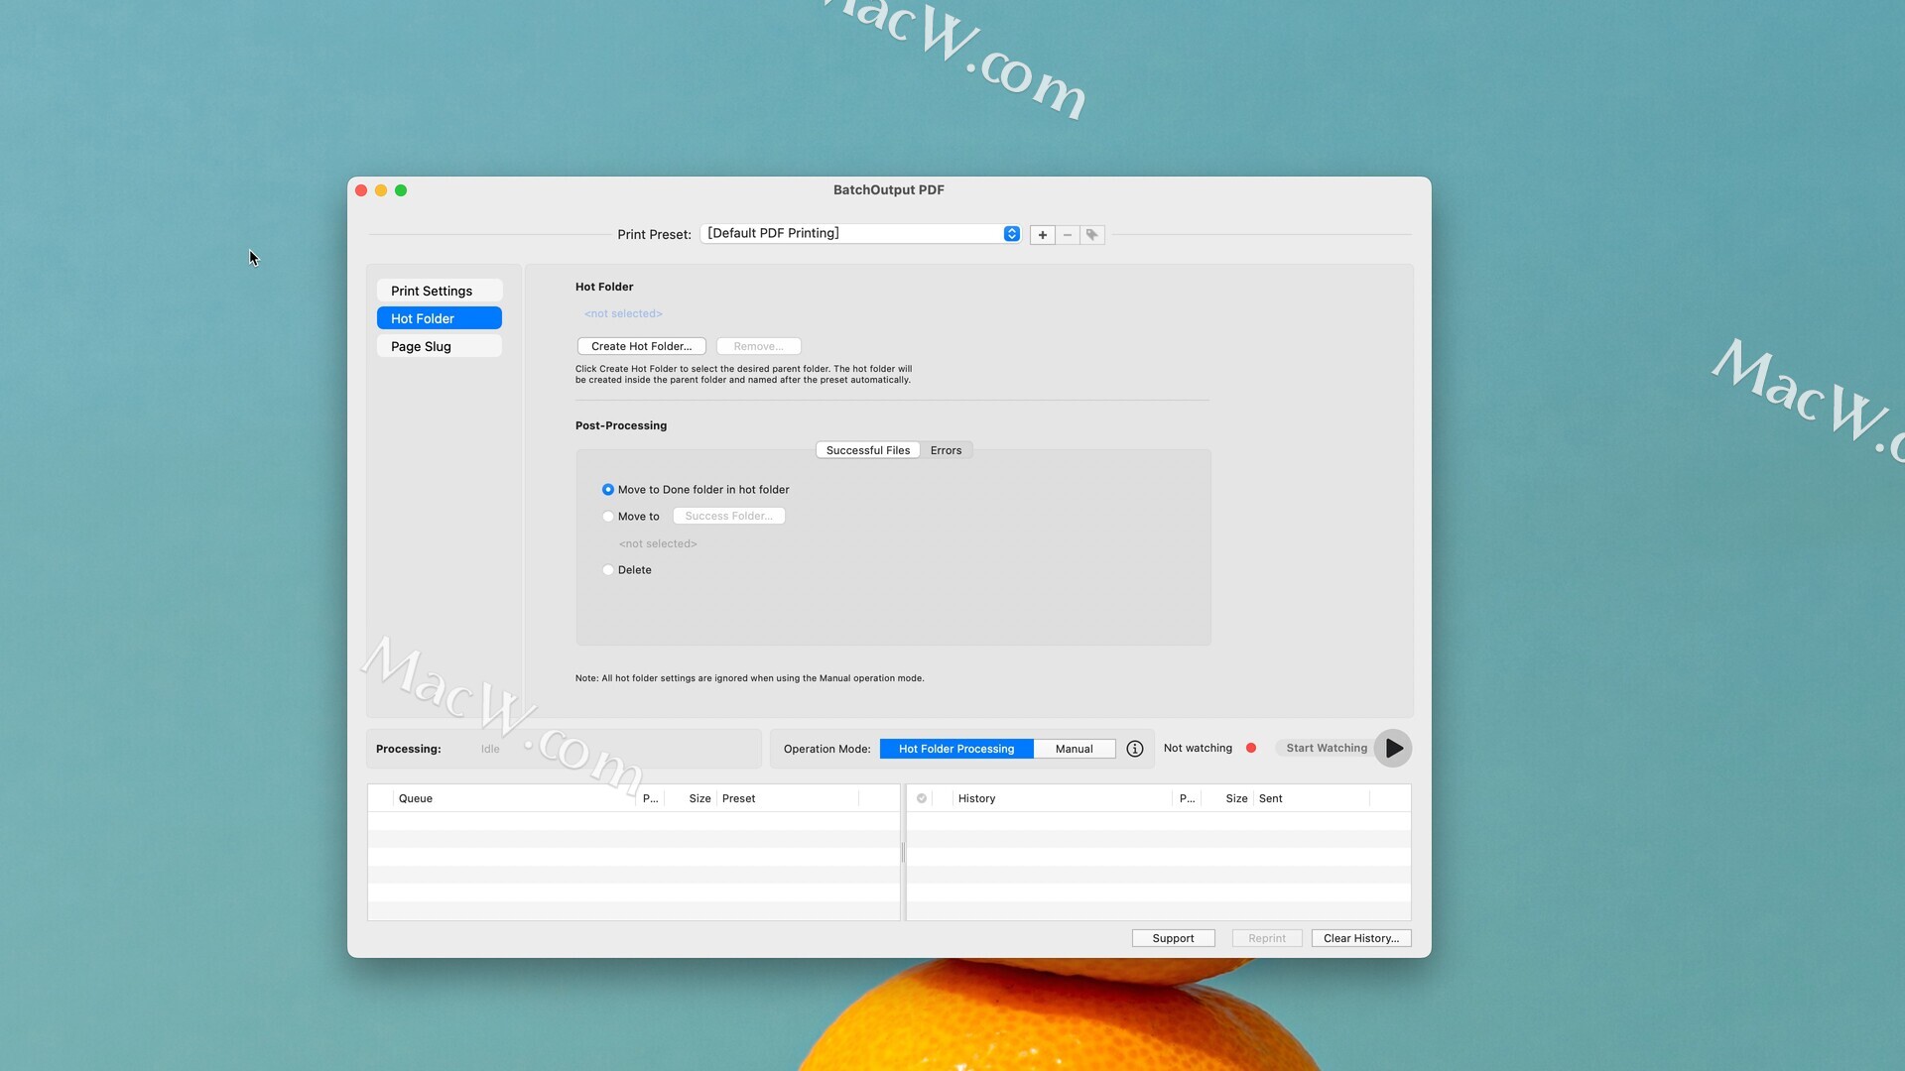Image resolution: width=1905 pixels, height=1071 pixels.
Task: Click Clear History button
Action: [1361, 938]
